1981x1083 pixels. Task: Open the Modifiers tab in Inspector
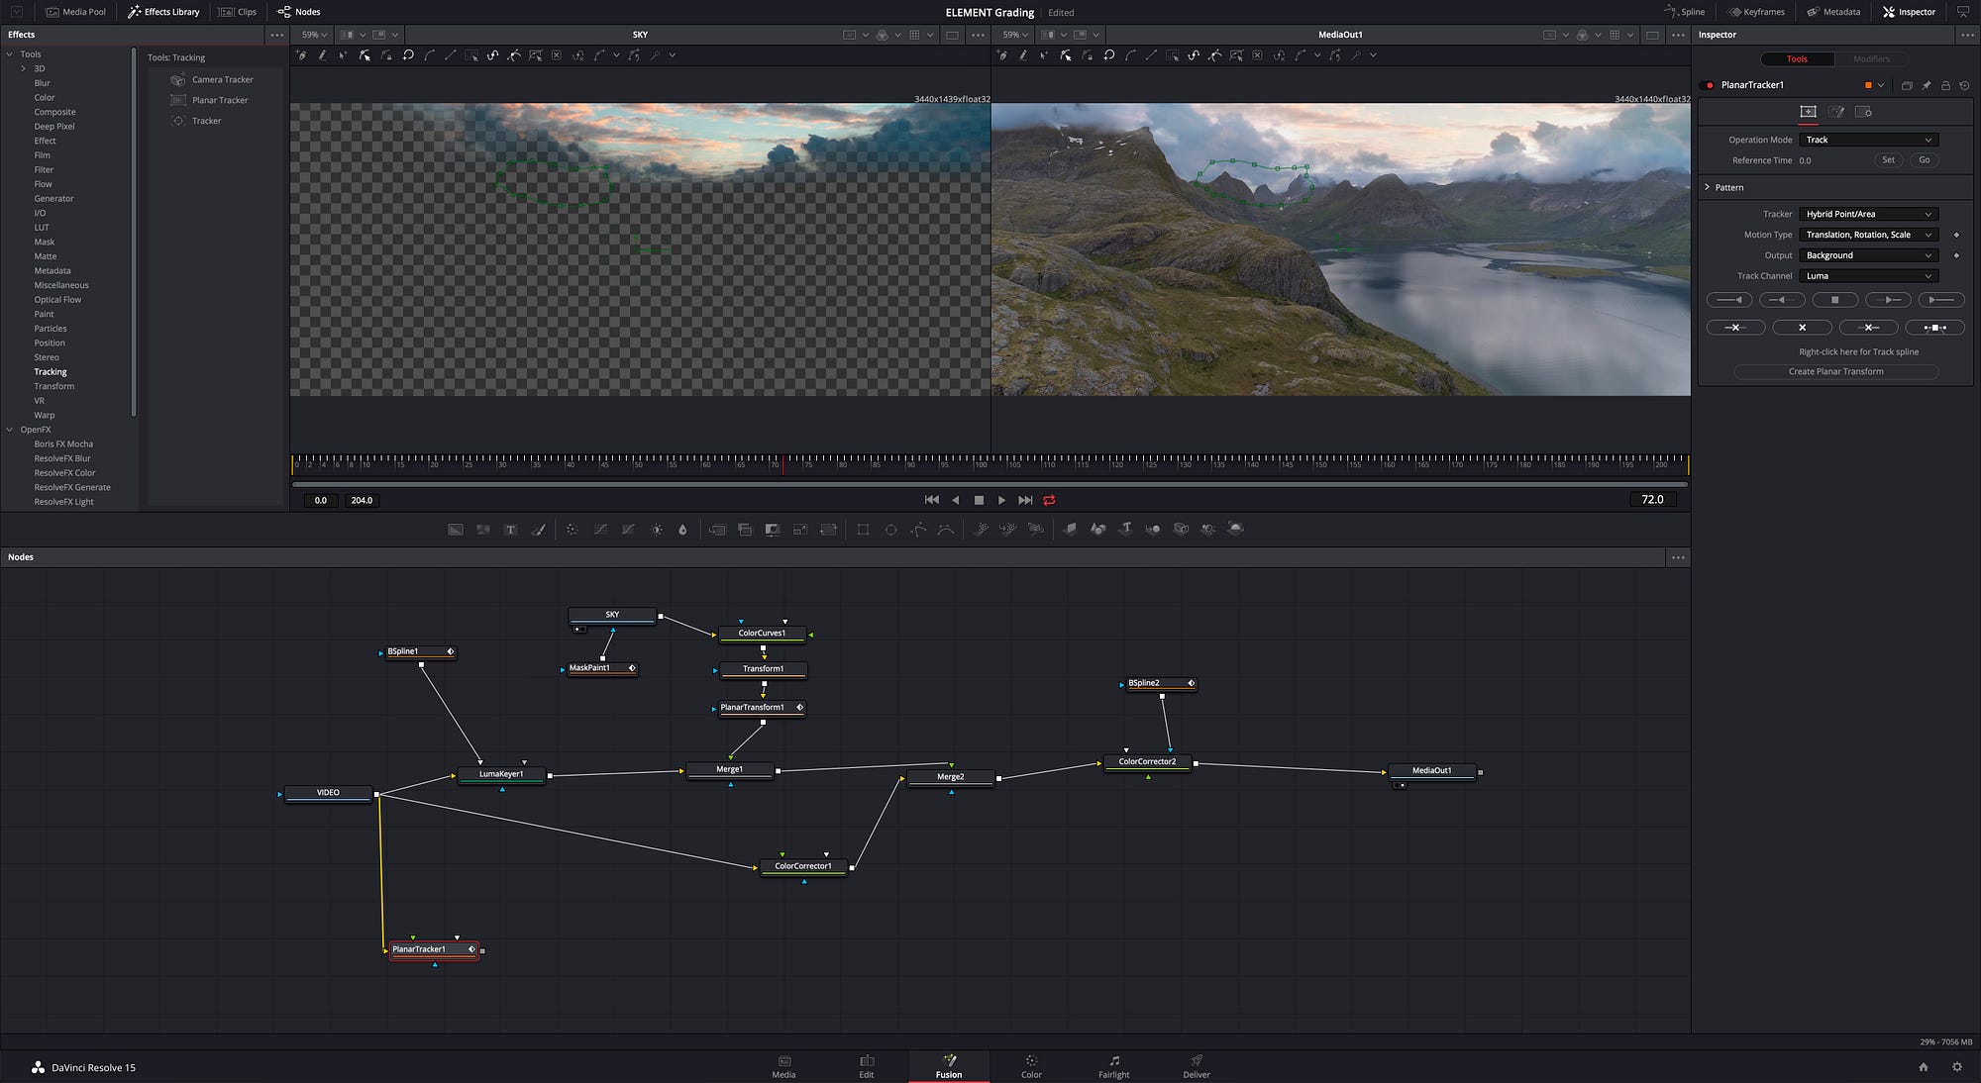tap(1871, 59)
